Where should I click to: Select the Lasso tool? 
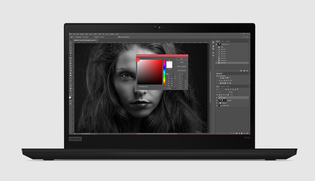70,48
